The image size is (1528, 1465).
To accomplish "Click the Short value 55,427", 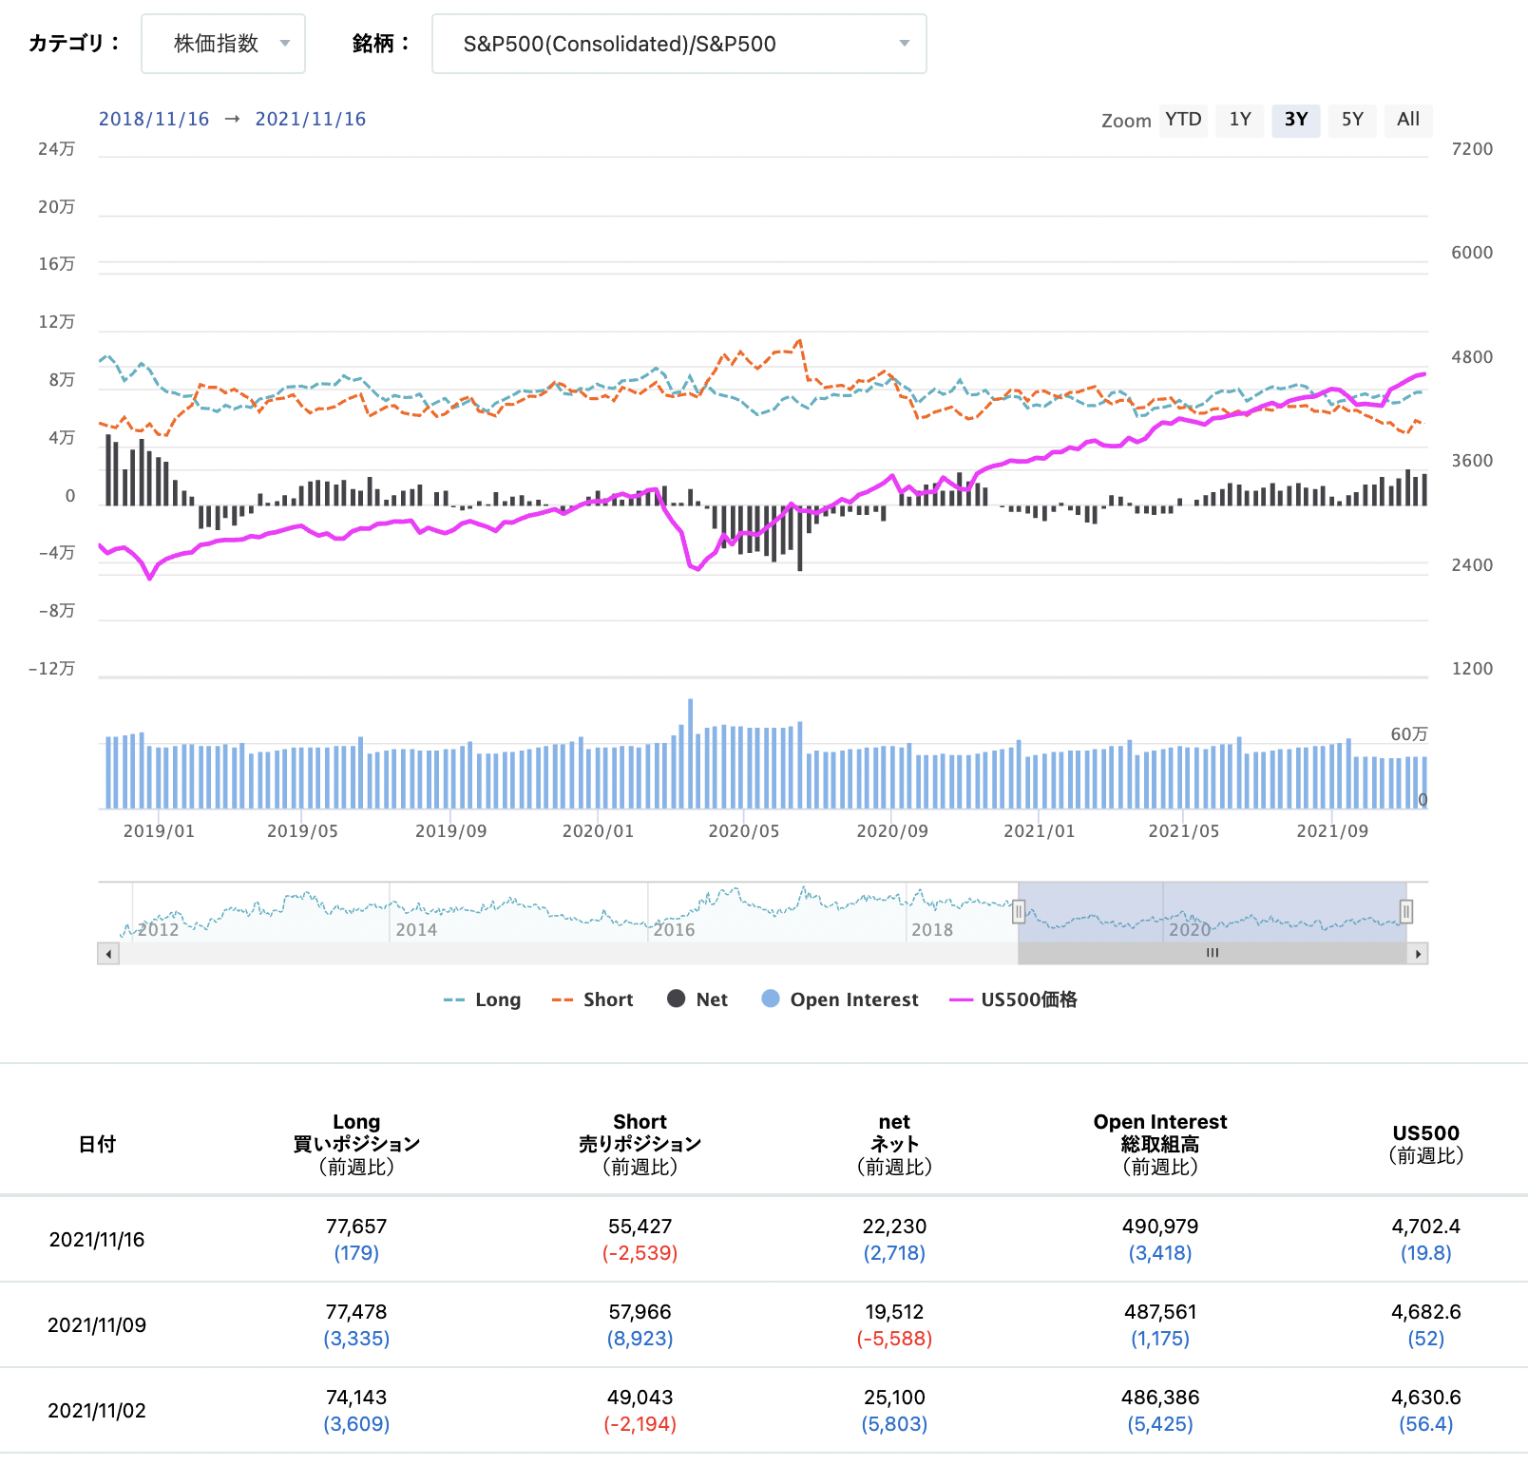I will point(640,1227).
